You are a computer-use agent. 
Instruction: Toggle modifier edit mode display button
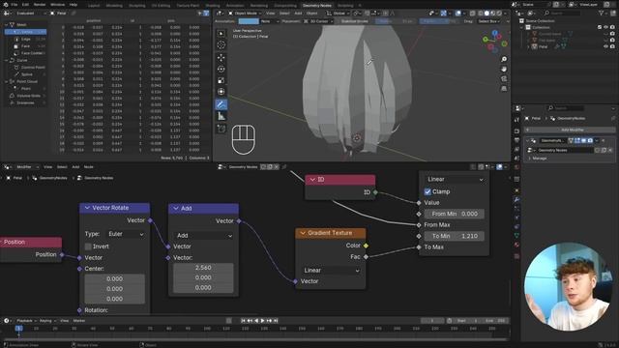click(577, 140)
